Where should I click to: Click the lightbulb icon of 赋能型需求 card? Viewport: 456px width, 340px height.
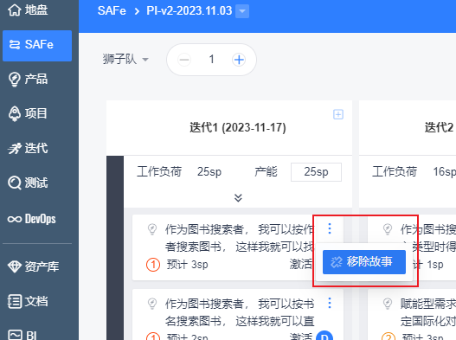(x=387, y=304)
